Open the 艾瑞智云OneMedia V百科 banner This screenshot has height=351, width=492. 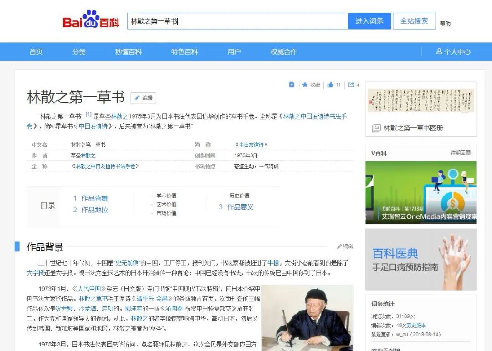(421, 192)
